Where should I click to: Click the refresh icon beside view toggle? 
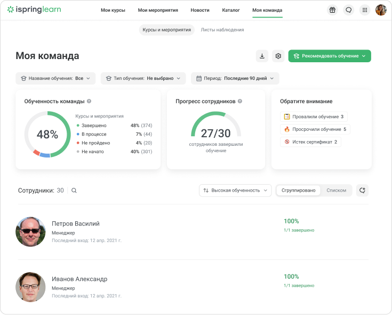(x=362, y=190)
